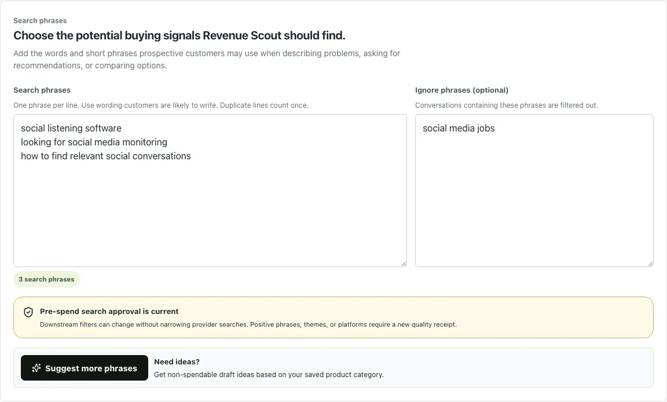Click the 'Need ideas?' heading
The width and height of the screenshot is (667, 402).
coord(177,361)
